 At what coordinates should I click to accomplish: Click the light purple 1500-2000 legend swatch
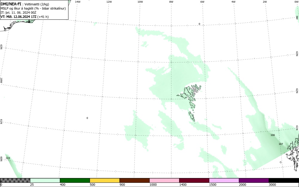coord(224,180)
